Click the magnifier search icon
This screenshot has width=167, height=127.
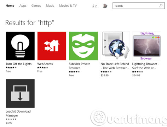click(161, 6)
